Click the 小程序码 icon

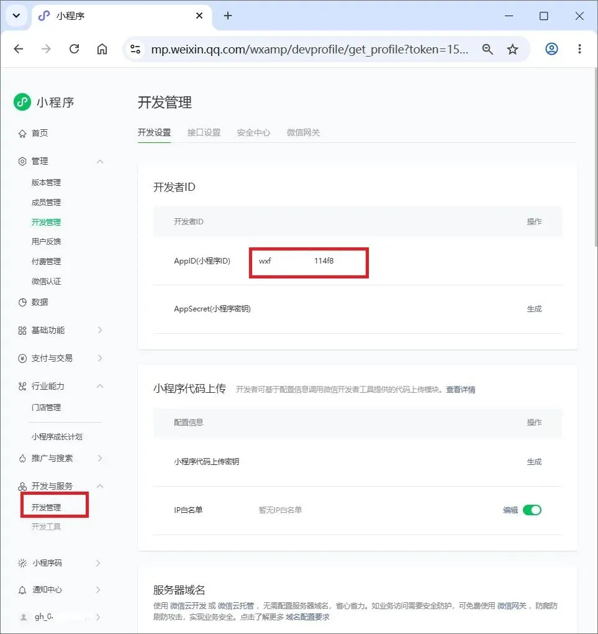[x=22, y=563]
